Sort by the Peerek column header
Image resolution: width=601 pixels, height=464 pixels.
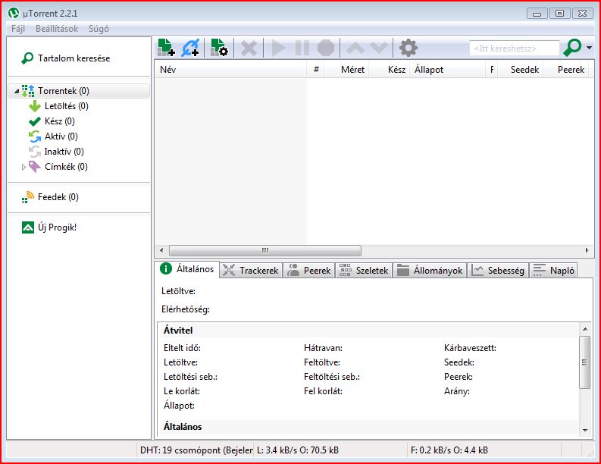[566, 70]
